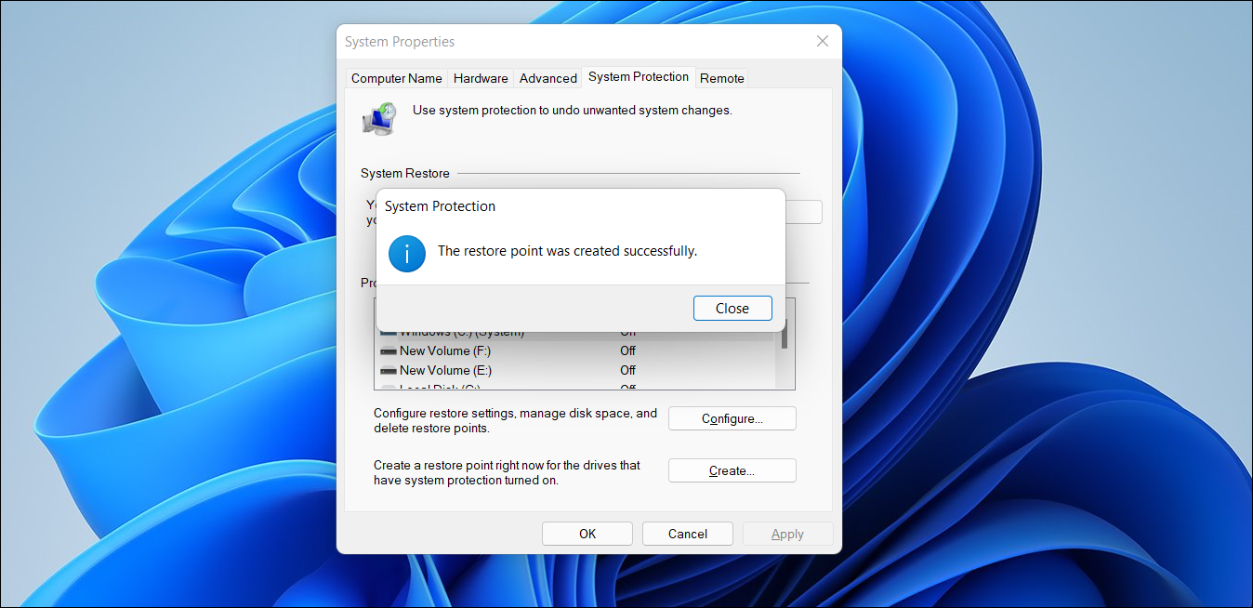Click the drive icon beside Windows (C:) (System)
Screen dimensions: 1253x608
[389, 331]
